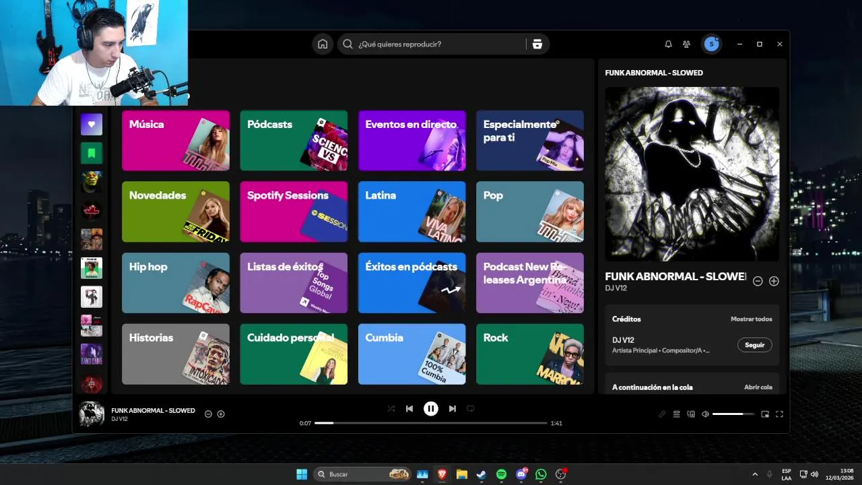Open the 'Especialmente para ti' card
862x485 pixels.
530,141
